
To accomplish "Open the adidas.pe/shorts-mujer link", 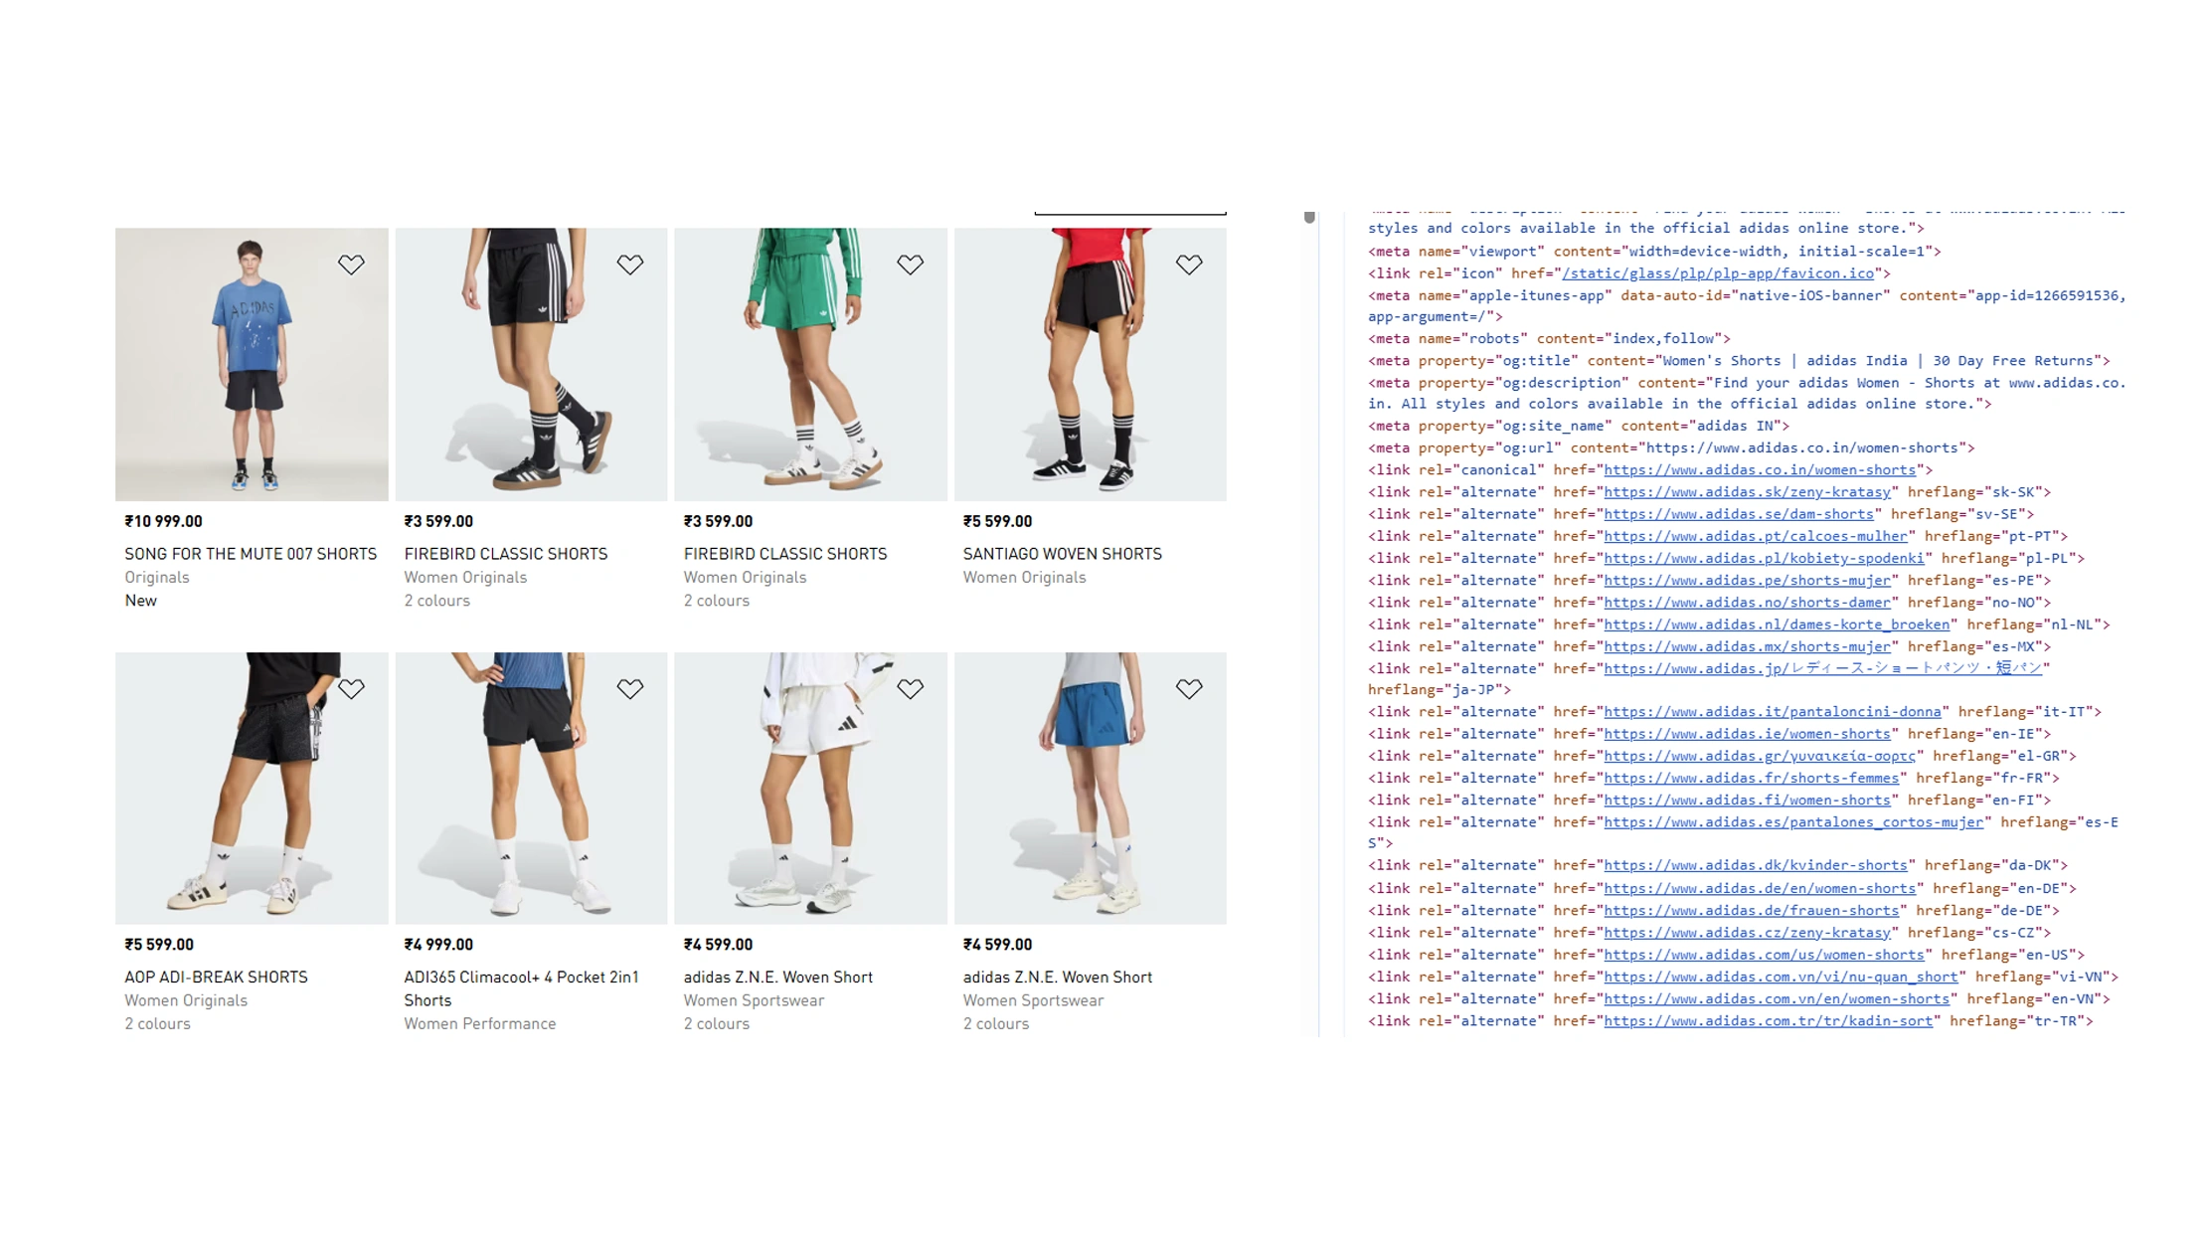I will (x=1746, y=581).
